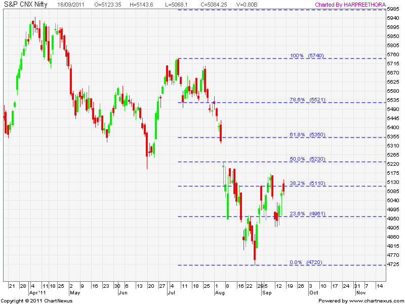Click the Aug month label on time axis
This screenshot has width=405, height=304.
point(220,293)
